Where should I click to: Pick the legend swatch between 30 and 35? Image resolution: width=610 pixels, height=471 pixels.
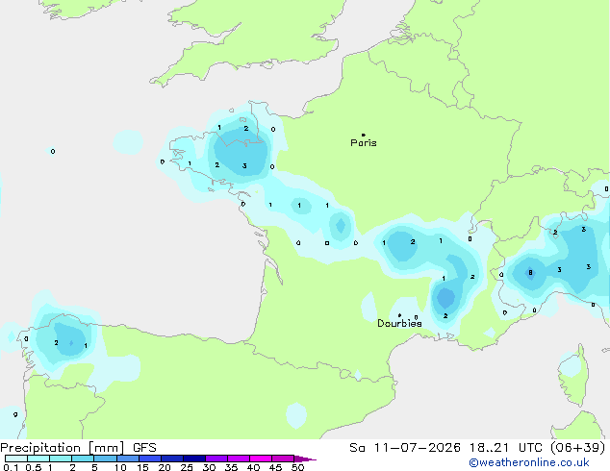[x=216, y=459]
